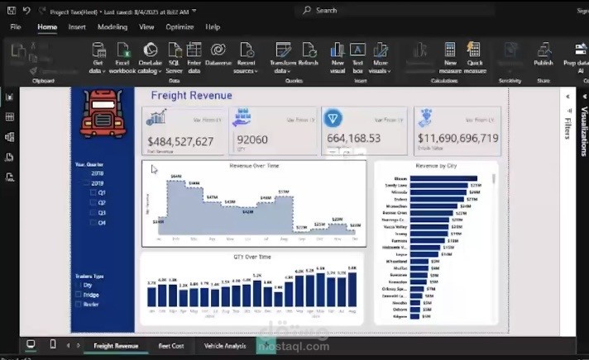This screenshot has height=360, width=589.
Task: Switch to the Modeling ribbon tab
Action: pyautogui.click(x=113, y=27)
